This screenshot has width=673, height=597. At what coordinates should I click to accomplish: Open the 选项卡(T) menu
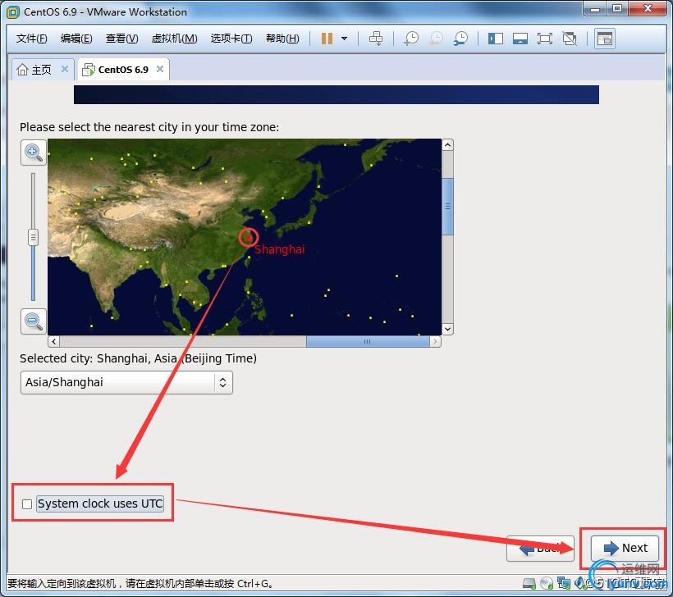tap(231, 39)
